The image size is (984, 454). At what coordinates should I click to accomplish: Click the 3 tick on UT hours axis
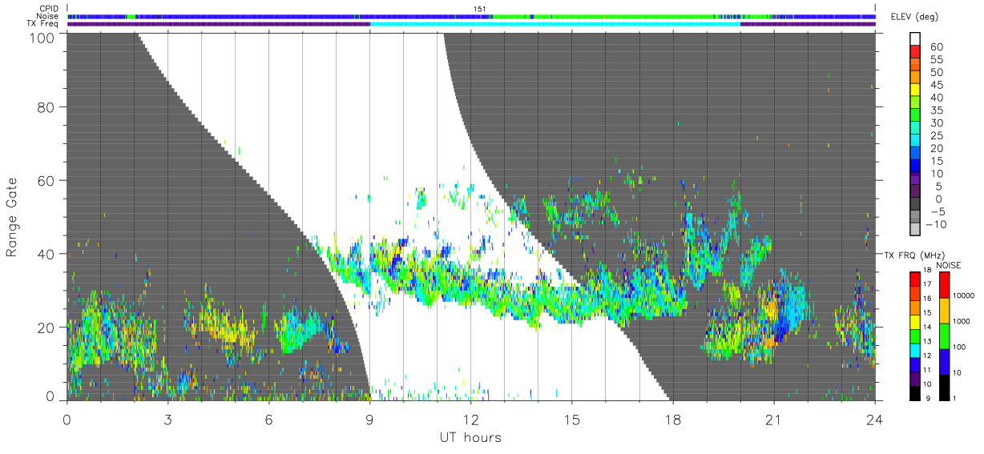click(167, 420)
